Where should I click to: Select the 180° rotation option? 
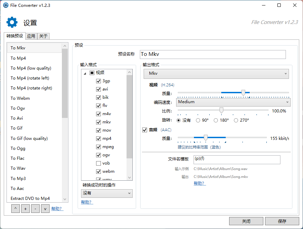[216, 120]
